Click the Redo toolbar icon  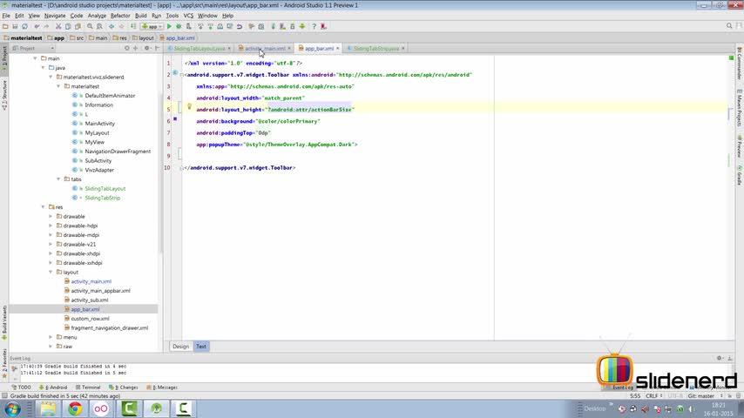point(46,27)
